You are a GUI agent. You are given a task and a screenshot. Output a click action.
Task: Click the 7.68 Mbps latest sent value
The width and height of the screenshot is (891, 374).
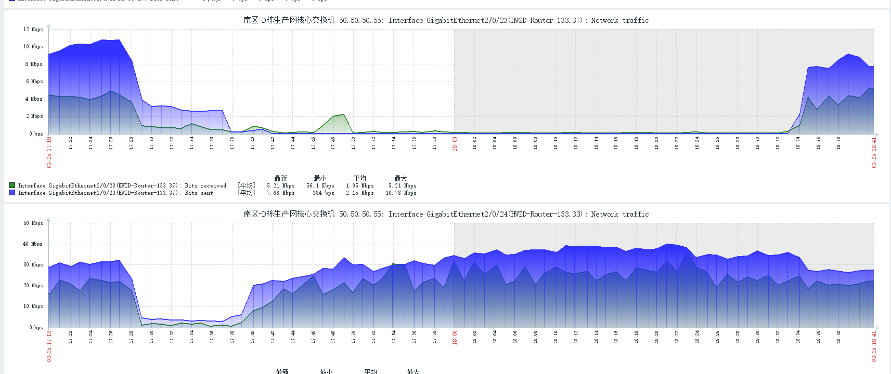[280, 193]
